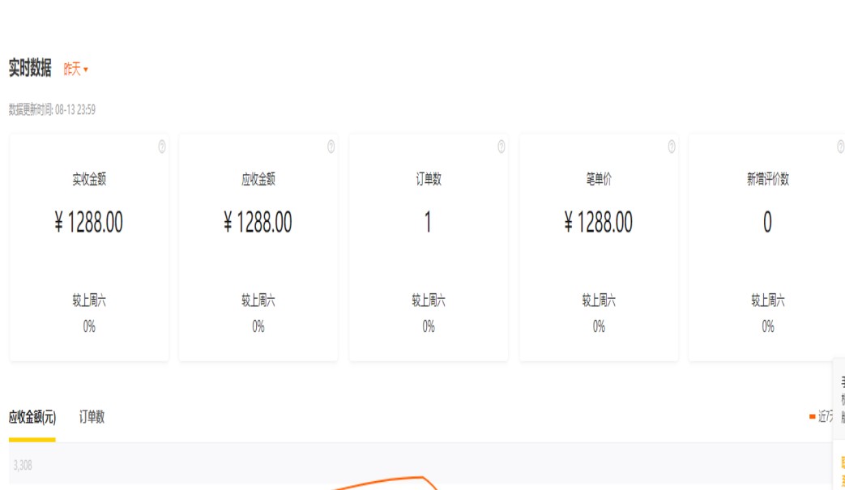Click the help icon on 新增评价数 card
Image resolution: width=845 pixels, height=490 pixels.
click(841, 147)
